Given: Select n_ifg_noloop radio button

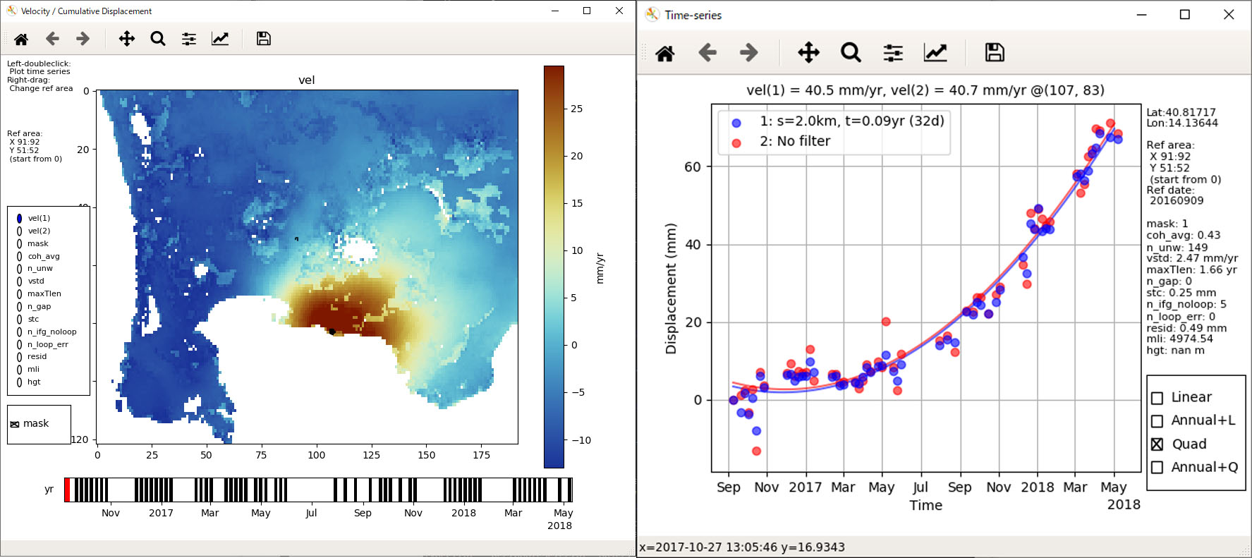Looking at the screenshot, I should (19, 332).
